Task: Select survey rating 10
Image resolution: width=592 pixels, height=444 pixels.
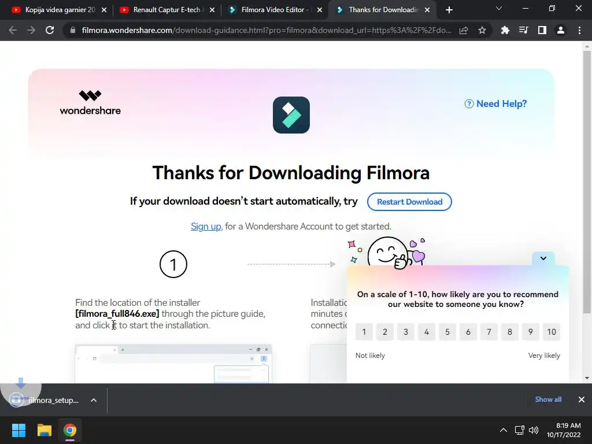Action: (552, 332)
